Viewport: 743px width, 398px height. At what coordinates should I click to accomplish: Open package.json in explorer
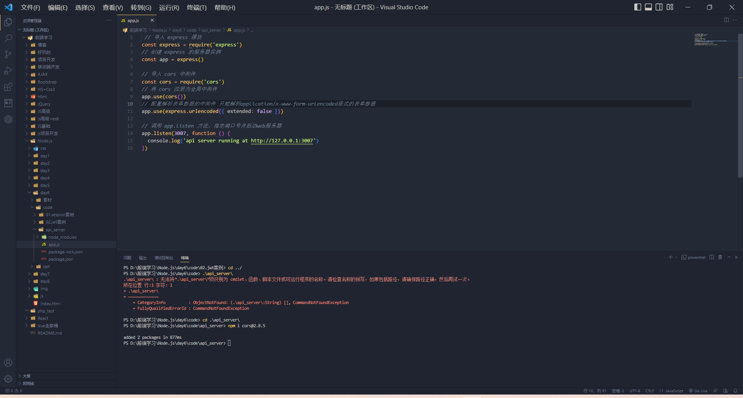(x=66, y=259)
